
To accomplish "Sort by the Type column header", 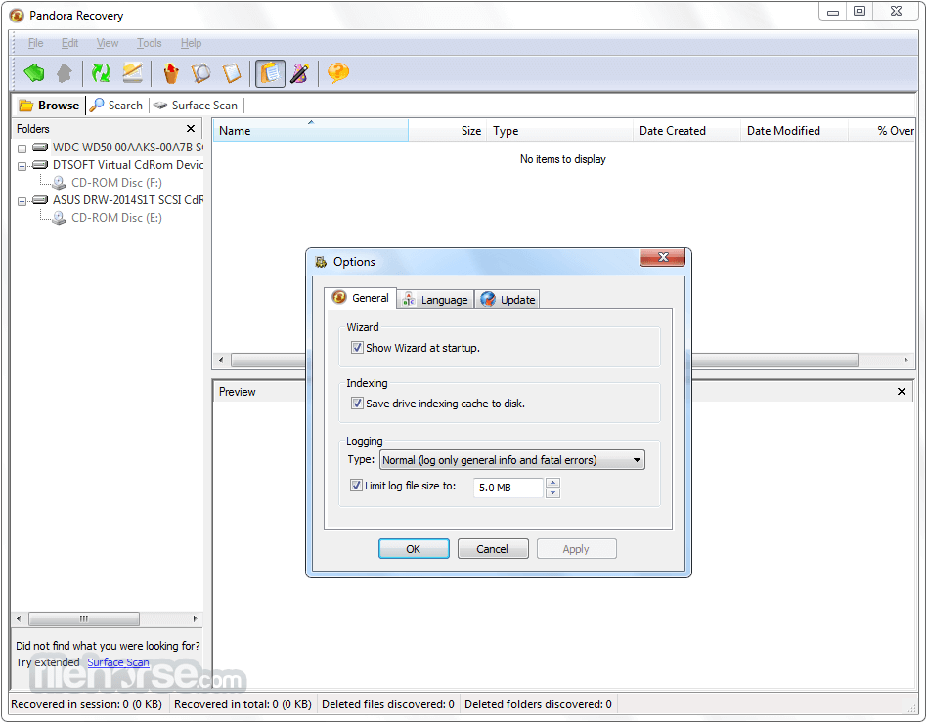I will [x=559, y=131].
